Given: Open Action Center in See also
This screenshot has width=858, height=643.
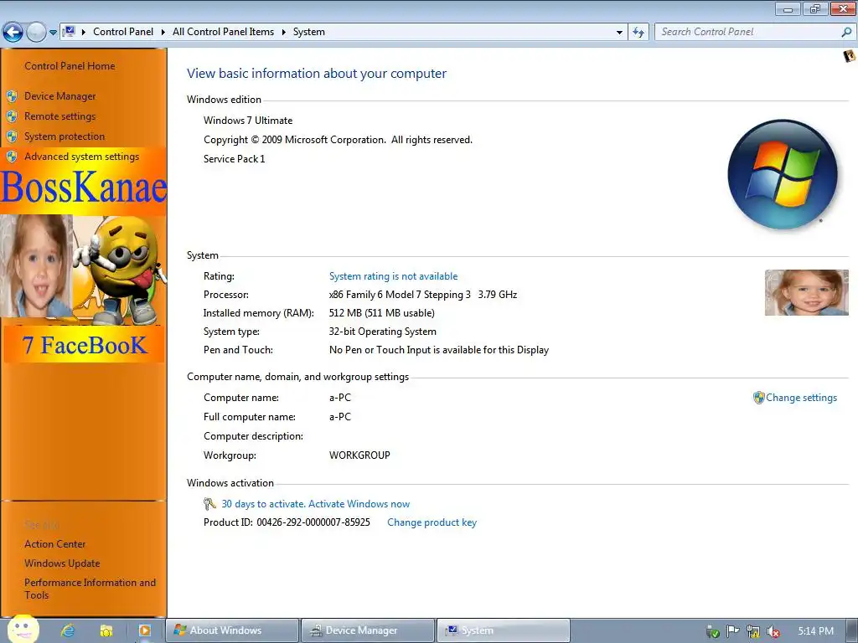Looking at the screenshot, I should (55, 544).
